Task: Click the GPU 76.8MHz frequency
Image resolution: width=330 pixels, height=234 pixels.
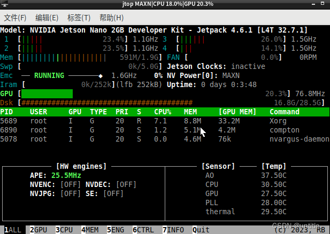Action: coord(310,94)
